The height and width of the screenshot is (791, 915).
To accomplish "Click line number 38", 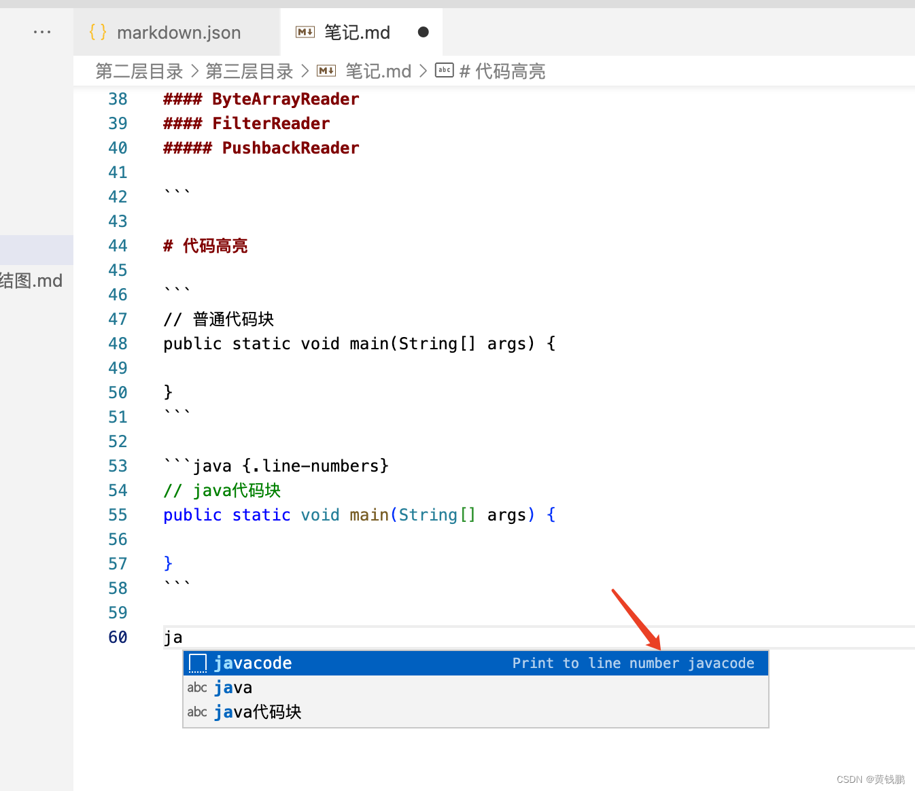I will (118, 99).
